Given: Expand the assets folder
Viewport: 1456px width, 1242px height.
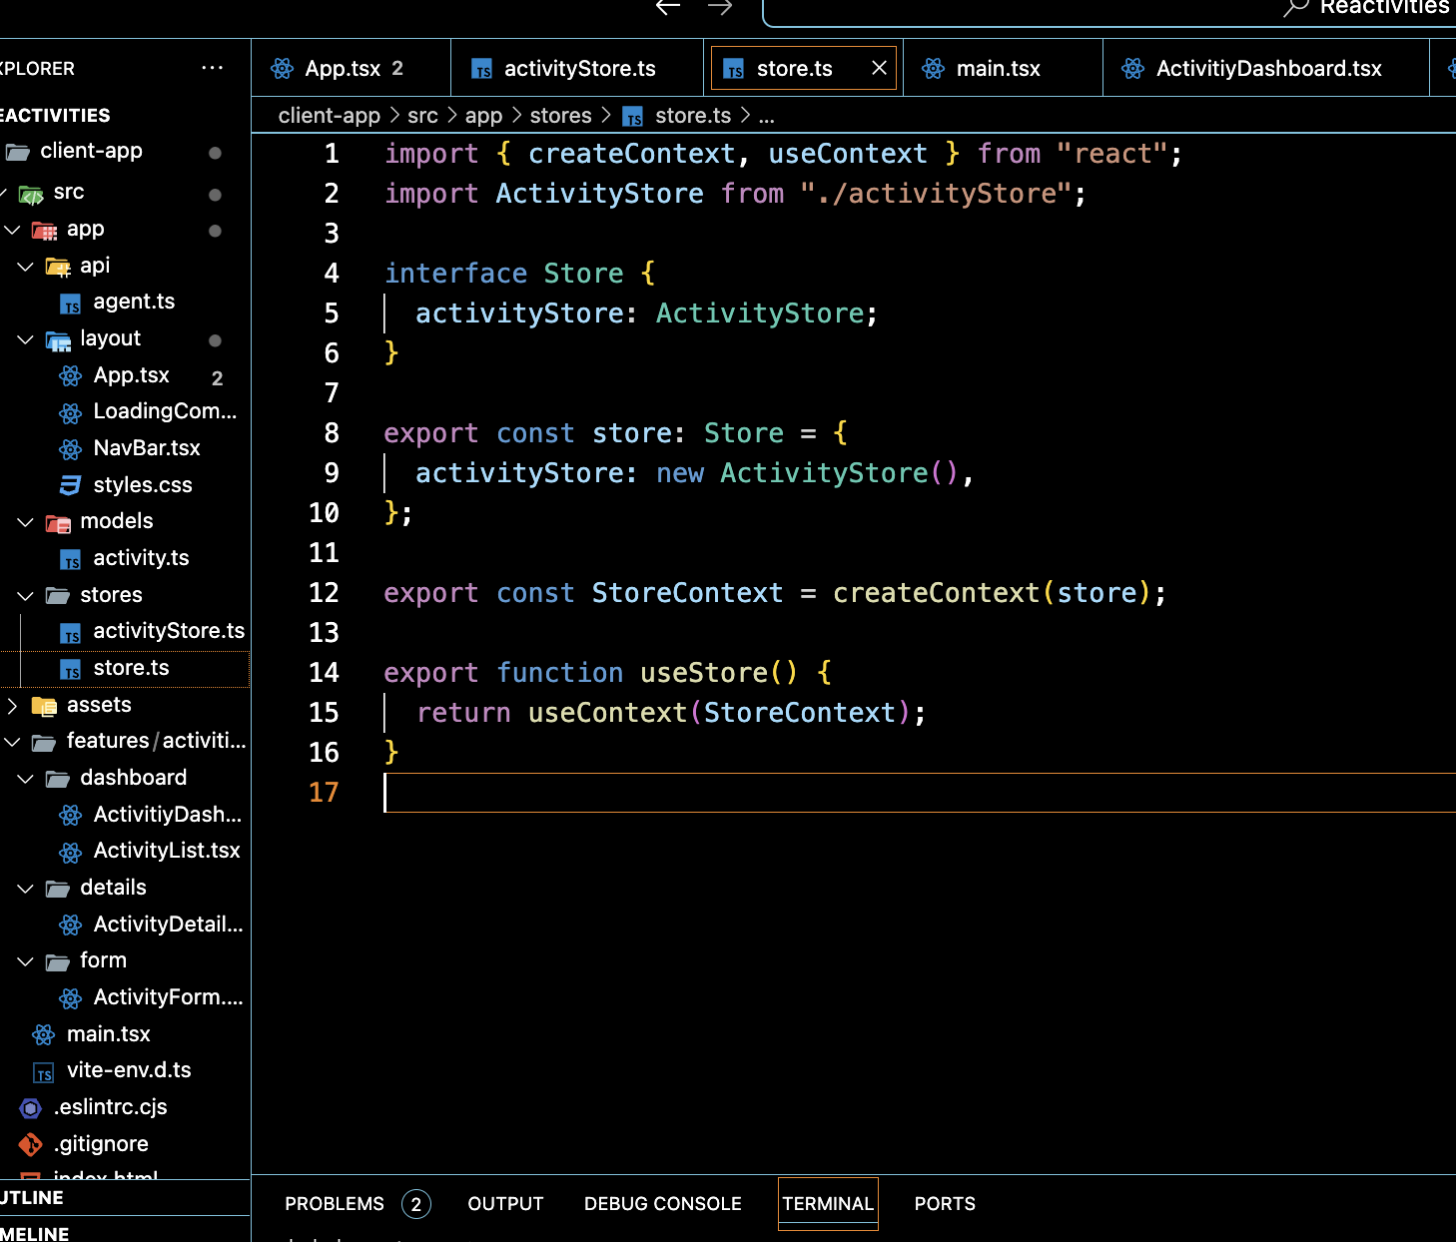Looking at the screenshot, I should pos(12,706).
